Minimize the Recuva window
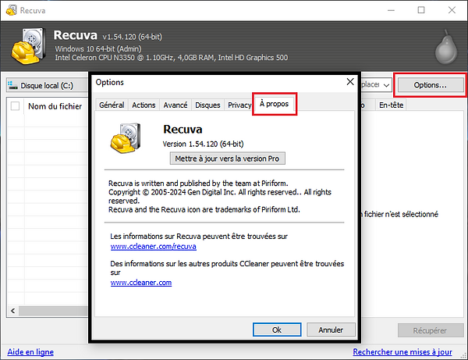This screenshot has height=360, width=468. point(391,10)
